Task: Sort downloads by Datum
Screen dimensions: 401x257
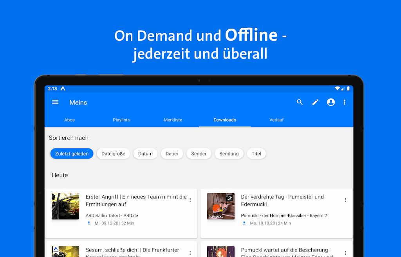Action: coord(145,154)
